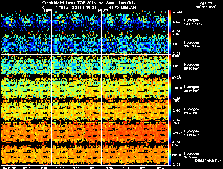Click the color bar for 24-35 keV row
The width and height of the screenshot is (223, 169).
coord(170,110)
